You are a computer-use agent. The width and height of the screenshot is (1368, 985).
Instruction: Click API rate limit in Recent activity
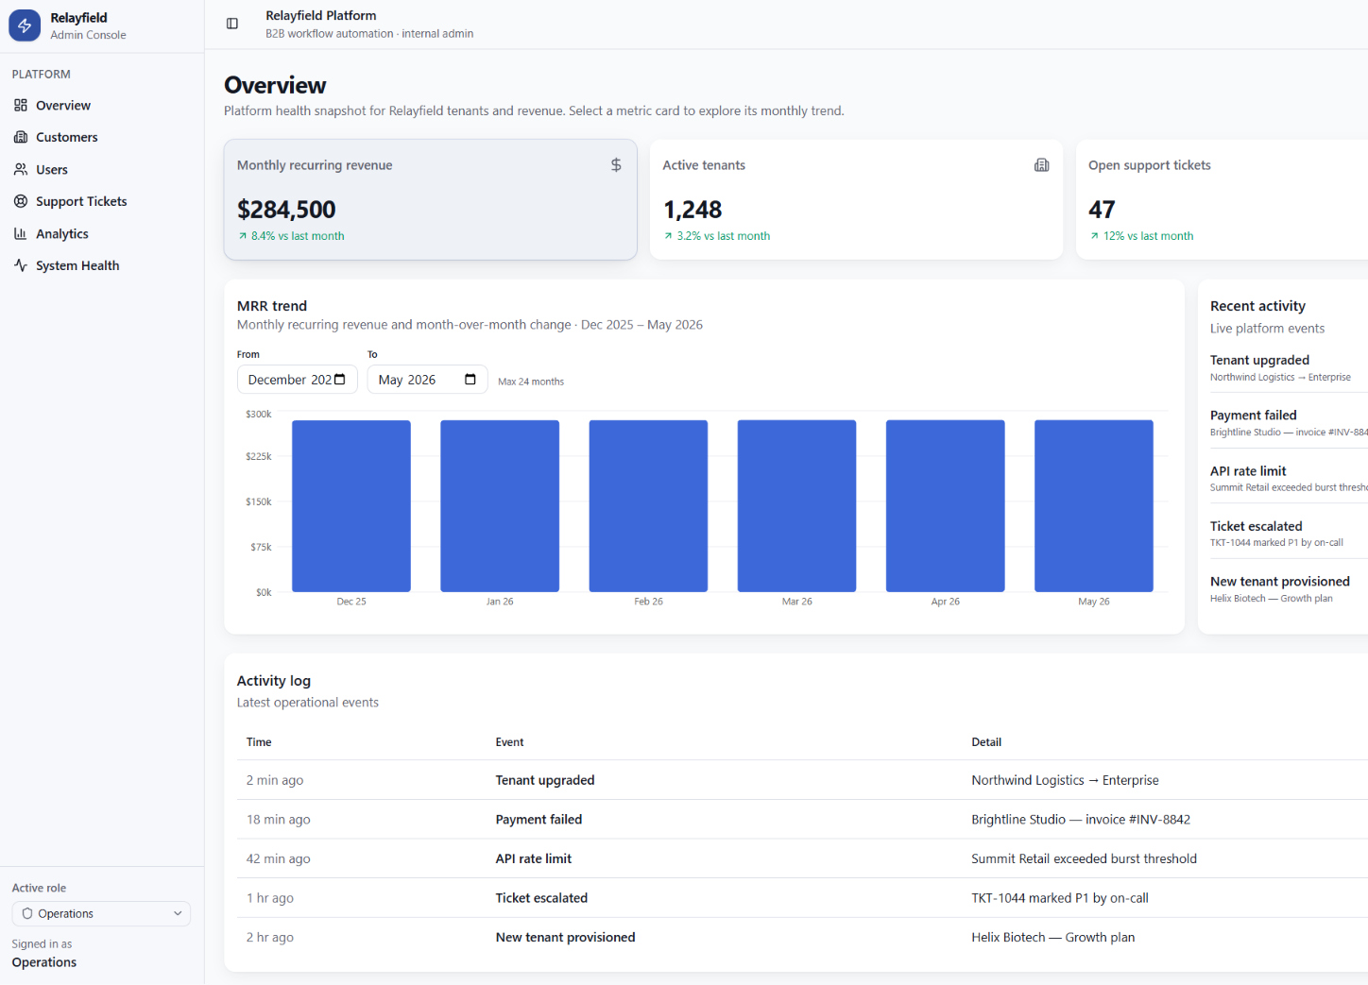pyautogui.click(x=1248, y=470)
